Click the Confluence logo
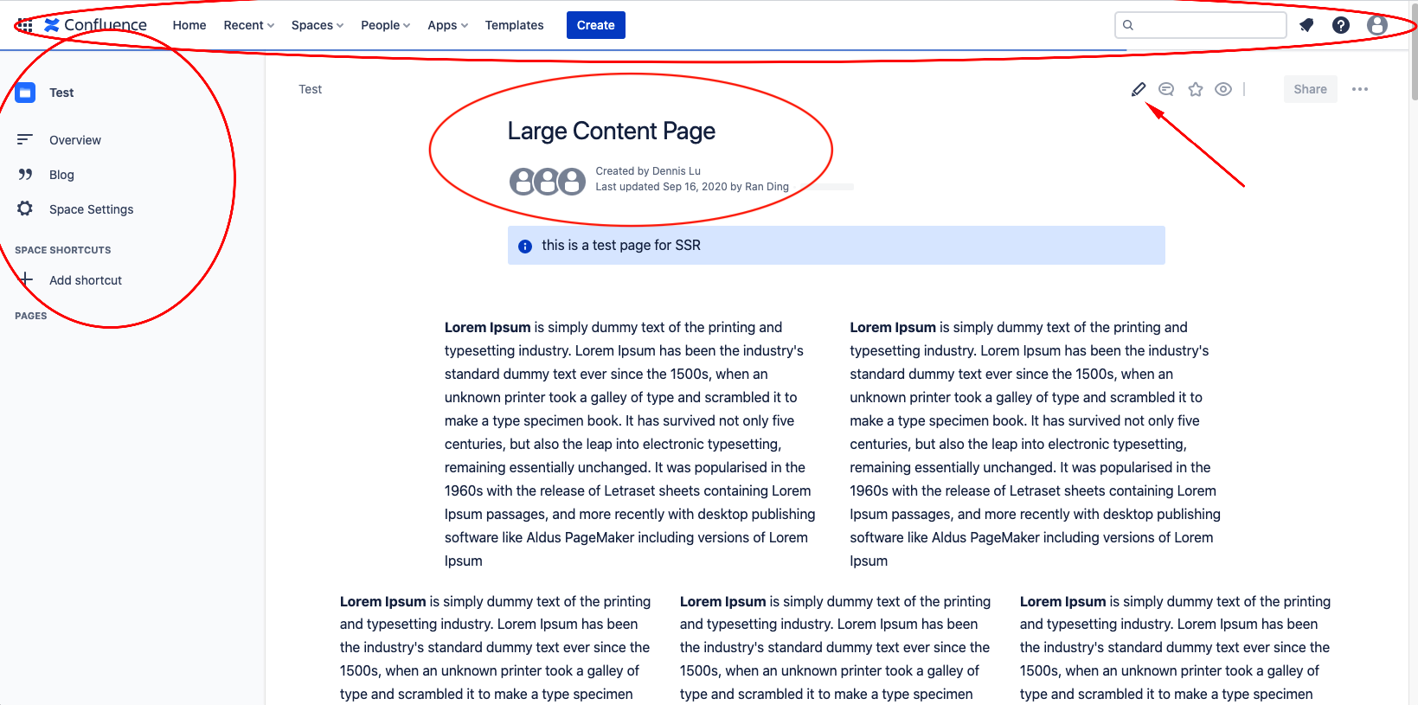The image size is (1418, 705). [x=96, y=25]
